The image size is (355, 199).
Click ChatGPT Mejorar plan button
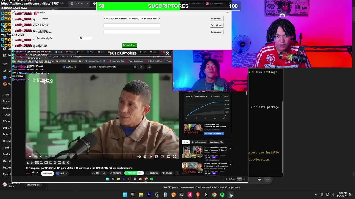point(33,185)
